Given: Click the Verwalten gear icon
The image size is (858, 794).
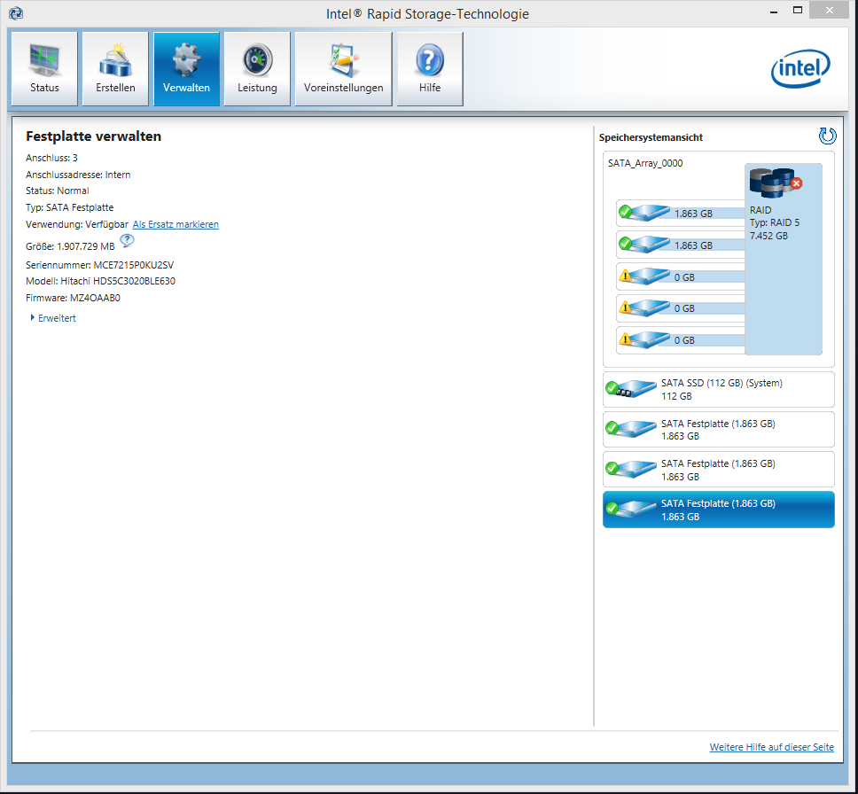Looking at the screenshot, I should pyautogui.click(x=186, y=59).
